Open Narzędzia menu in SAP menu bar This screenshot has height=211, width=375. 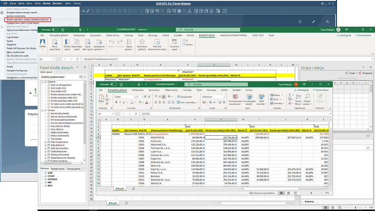[x=57, y=3]
